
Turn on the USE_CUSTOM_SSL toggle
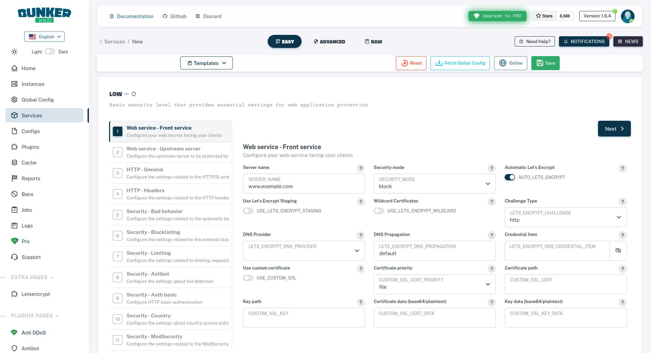[248, 278]
